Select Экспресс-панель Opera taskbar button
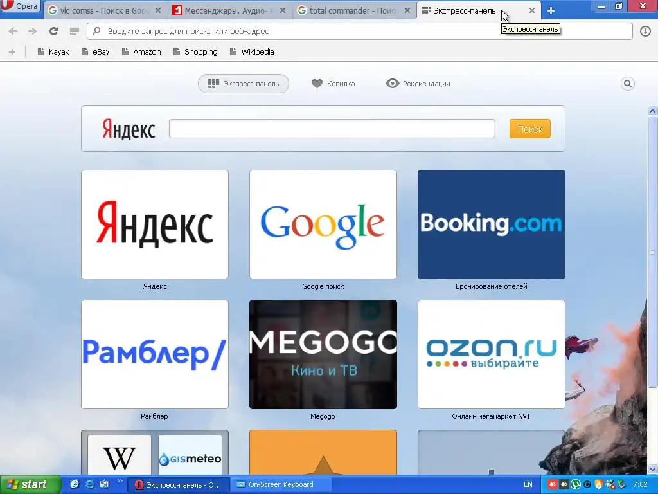The image size is (658, 494). tap(178, 485)
